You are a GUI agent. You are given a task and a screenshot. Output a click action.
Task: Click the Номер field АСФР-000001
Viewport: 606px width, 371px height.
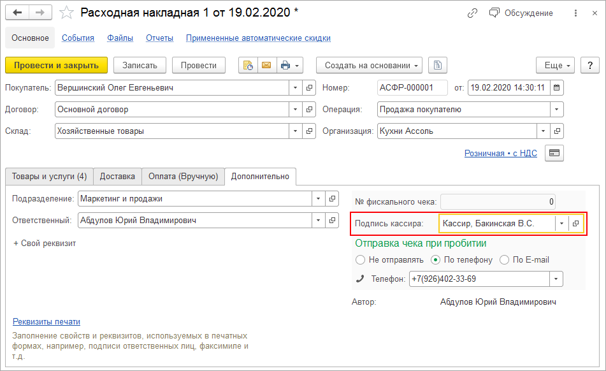point(412,88)
